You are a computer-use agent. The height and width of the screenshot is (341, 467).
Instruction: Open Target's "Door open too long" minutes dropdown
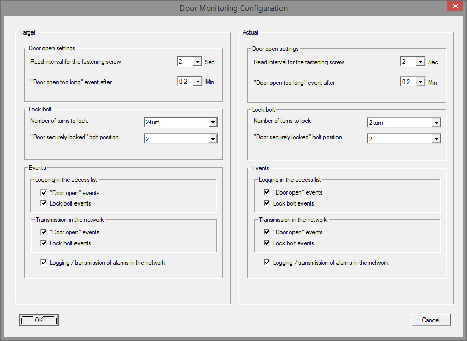(198, 81)
